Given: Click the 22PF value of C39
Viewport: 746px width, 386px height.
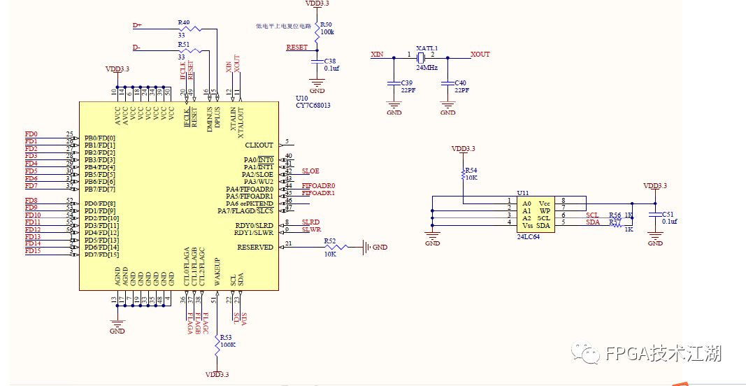Looking at the screenshot, I should (408, 90).
